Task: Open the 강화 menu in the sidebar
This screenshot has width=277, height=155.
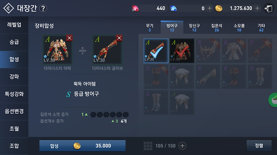Action: [14, 77]
